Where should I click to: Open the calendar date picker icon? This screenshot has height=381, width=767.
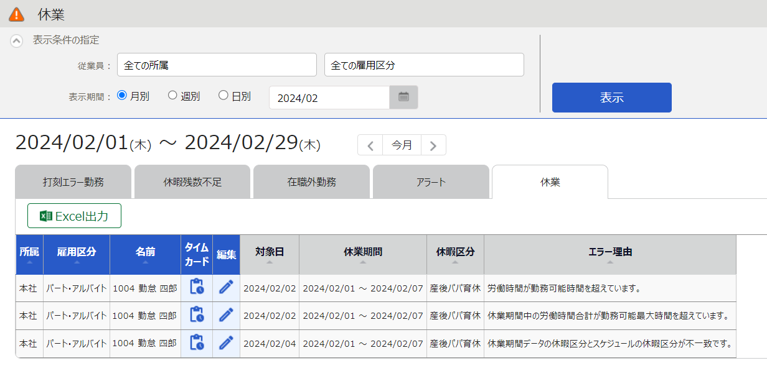[403, 97]
